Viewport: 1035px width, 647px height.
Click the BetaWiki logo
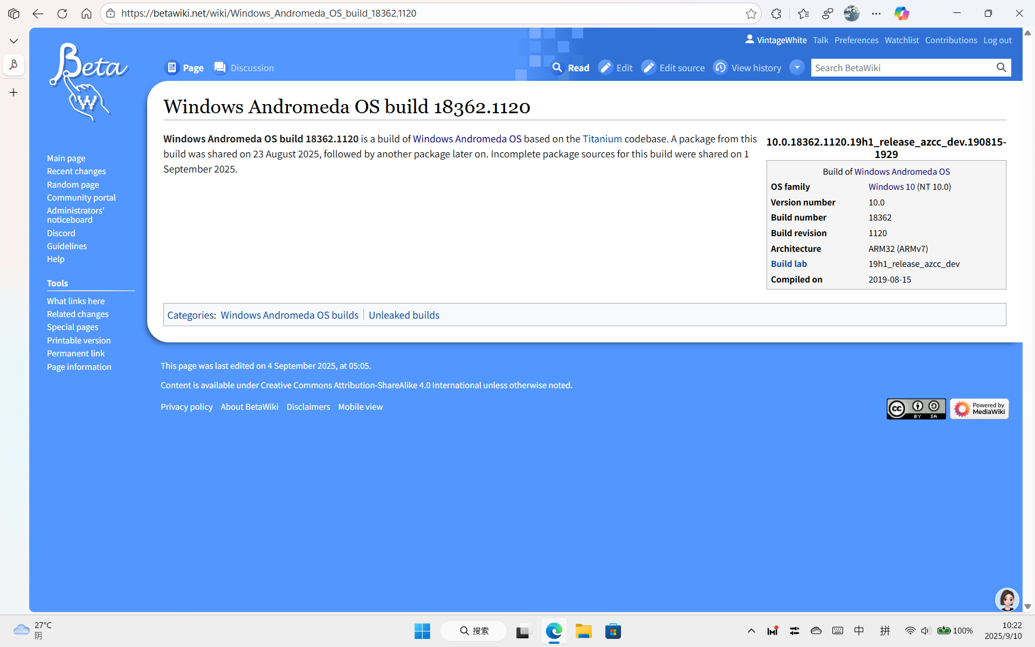click(x=89, y=82)
